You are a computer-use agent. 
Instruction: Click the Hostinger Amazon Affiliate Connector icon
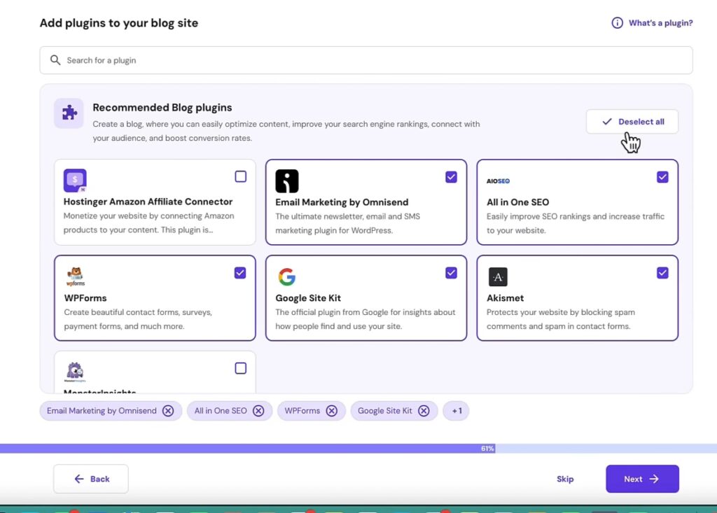click(75, 181)
